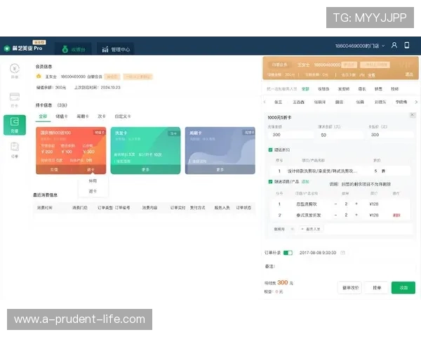Decrease quantity for 泰式洗发烫发

pyautogui.click(x=335, y=215)
